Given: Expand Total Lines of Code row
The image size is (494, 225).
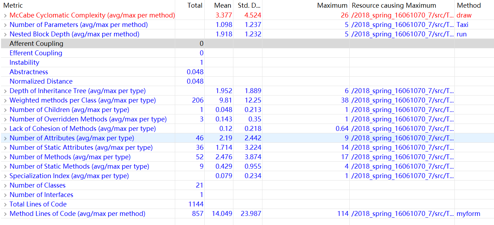Looking at the screenshot, I should point(5,204).
